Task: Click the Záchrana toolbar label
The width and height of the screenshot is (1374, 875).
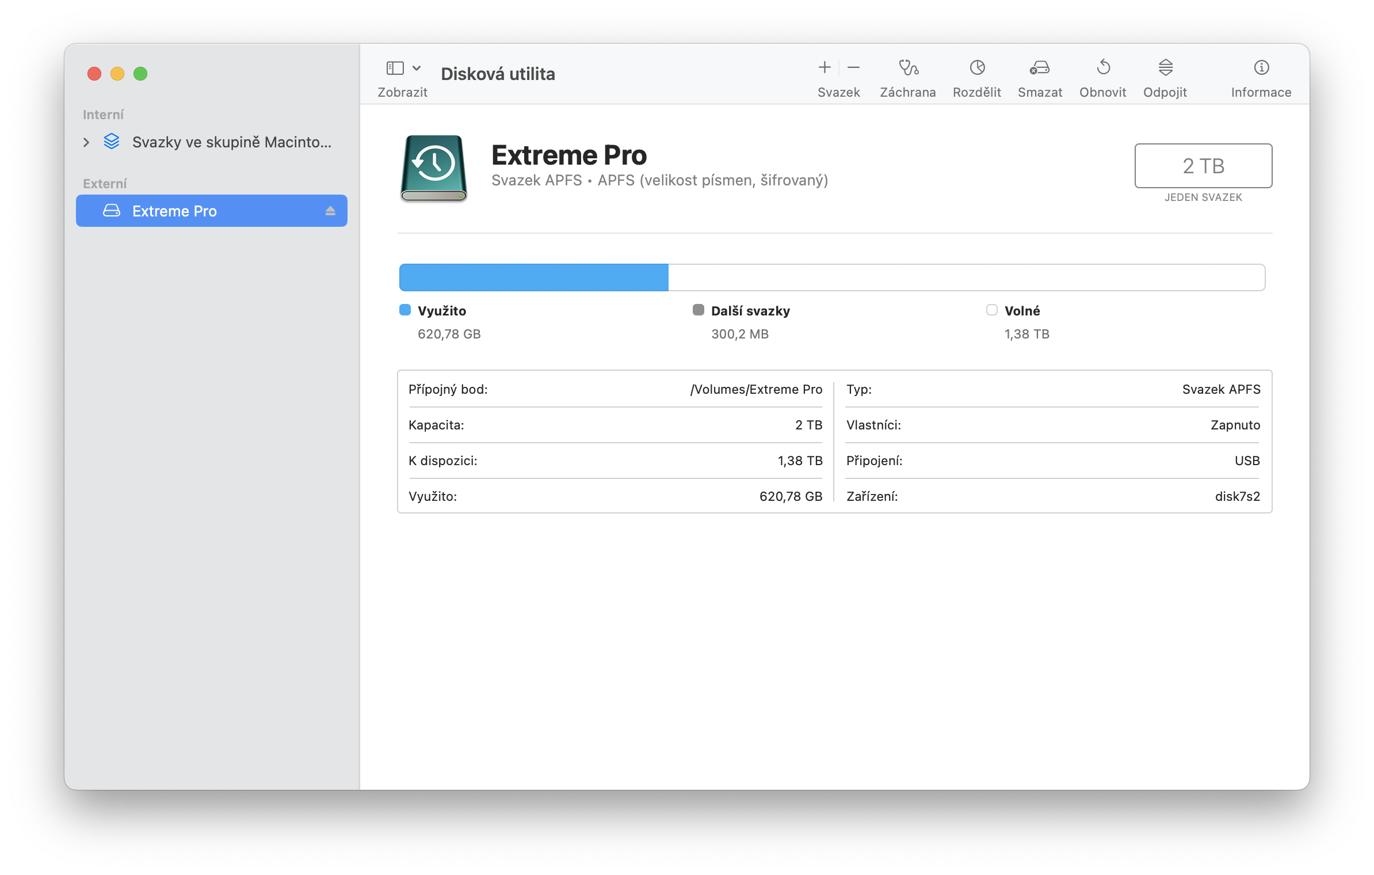Action: [x=908, y=93]
